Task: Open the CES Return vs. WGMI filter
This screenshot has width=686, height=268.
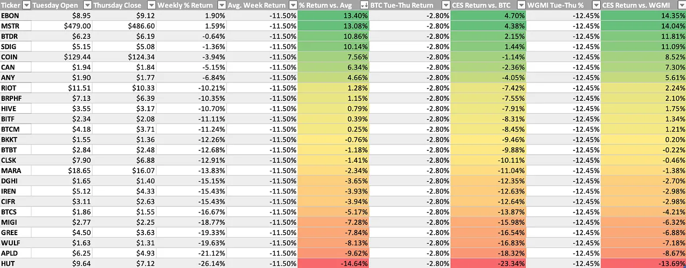Action: point(681,5)
